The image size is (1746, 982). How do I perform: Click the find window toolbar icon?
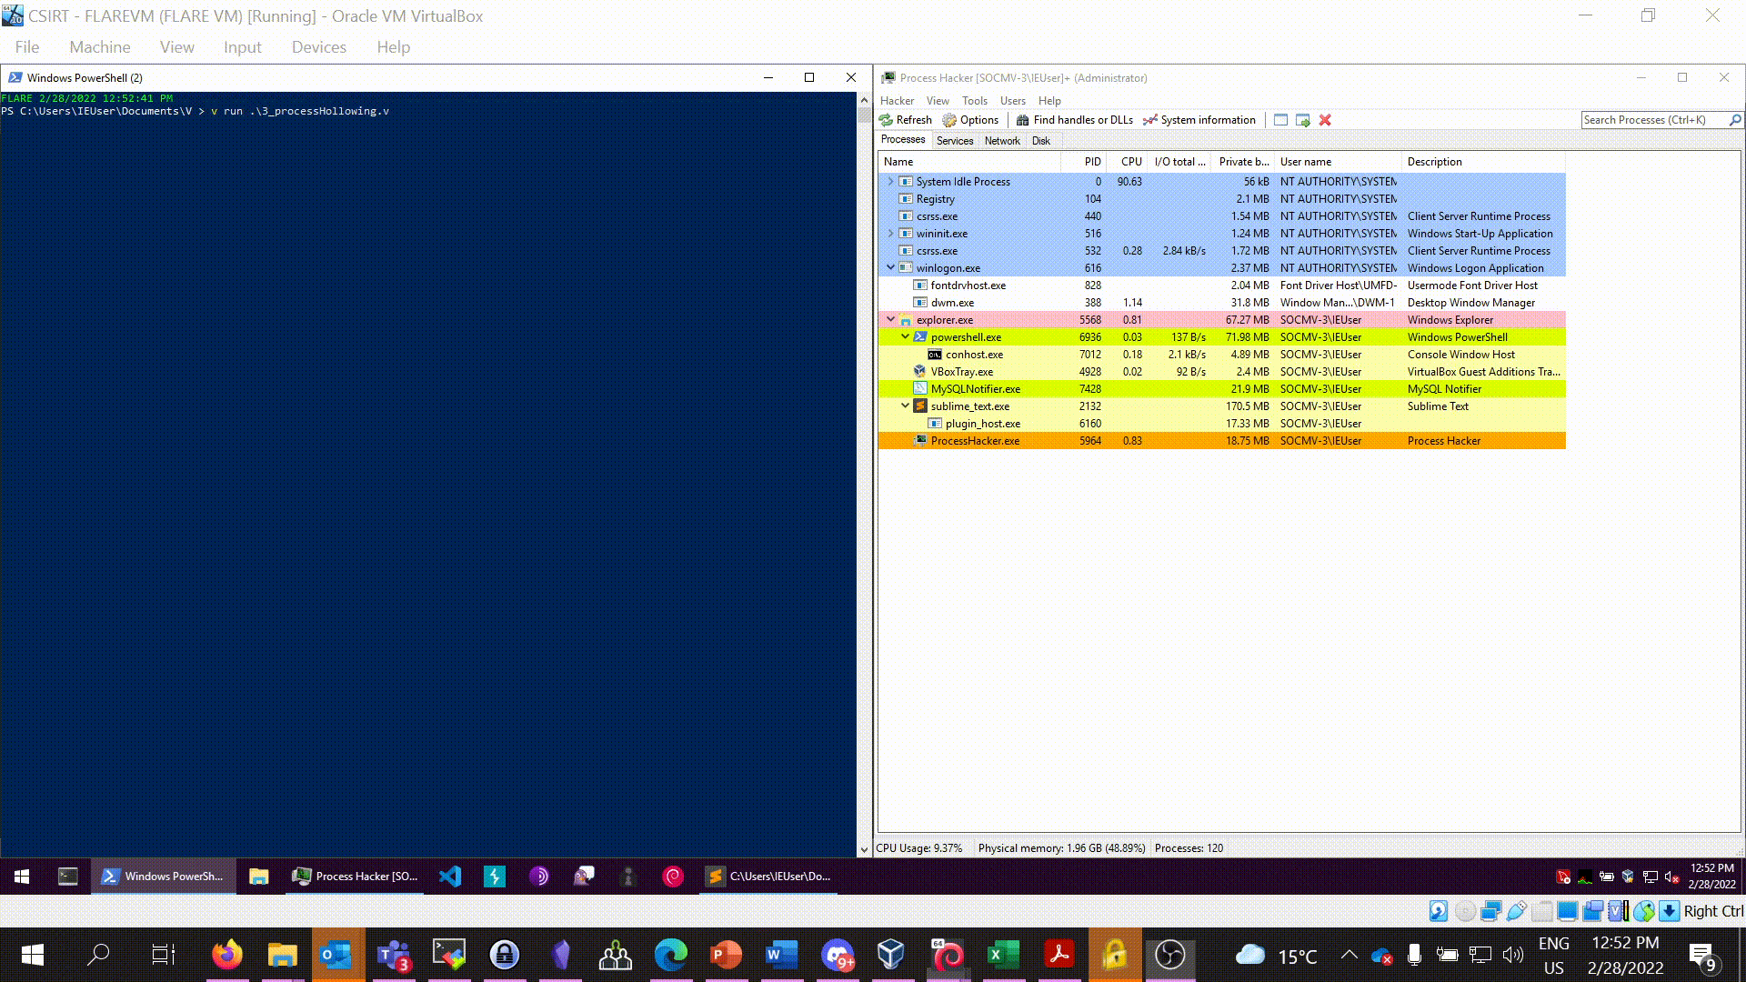pyautogui.click(x=1280, y=120)
